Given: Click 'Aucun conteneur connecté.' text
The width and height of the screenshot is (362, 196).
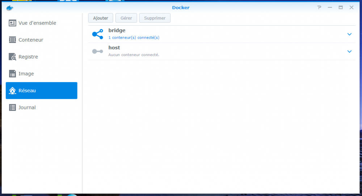Looking at the screenshot, I should tap(134, 55).
